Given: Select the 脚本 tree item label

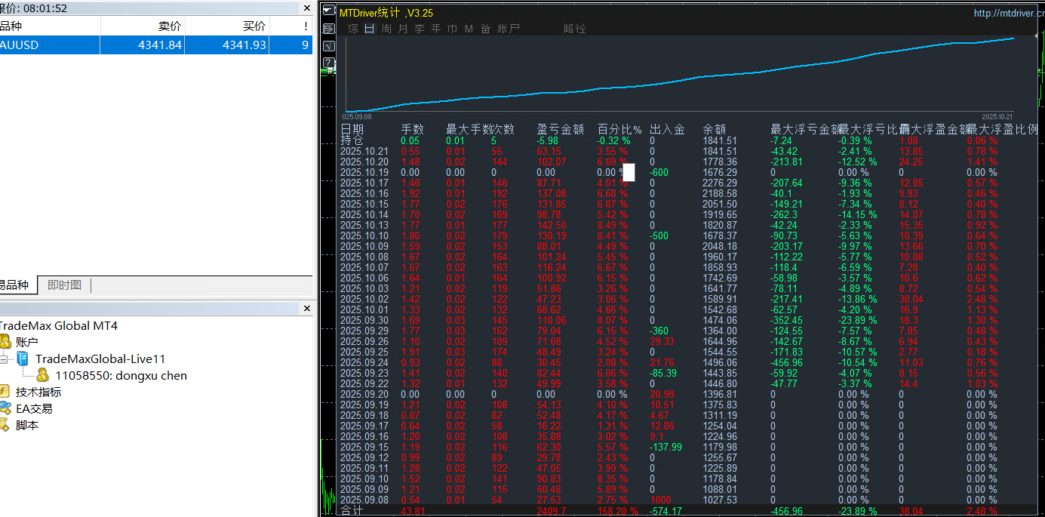Looking at the screenshot, I should 27,425.
